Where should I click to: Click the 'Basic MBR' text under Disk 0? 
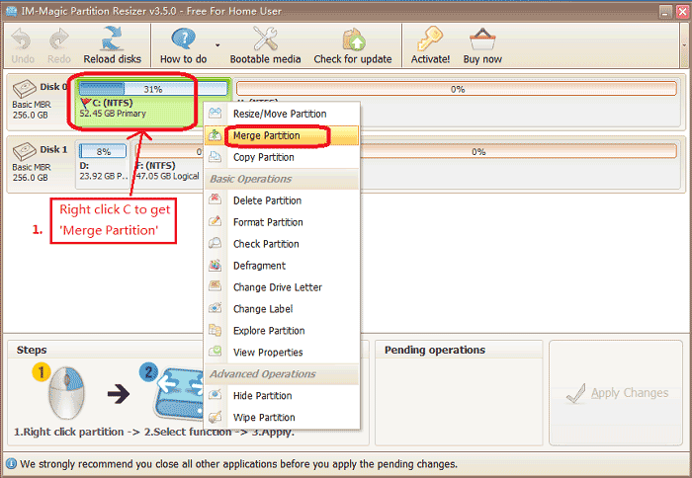coord(32,105)
